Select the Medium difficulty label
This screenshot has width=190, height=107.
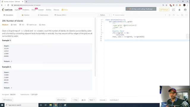coord(5,25)
